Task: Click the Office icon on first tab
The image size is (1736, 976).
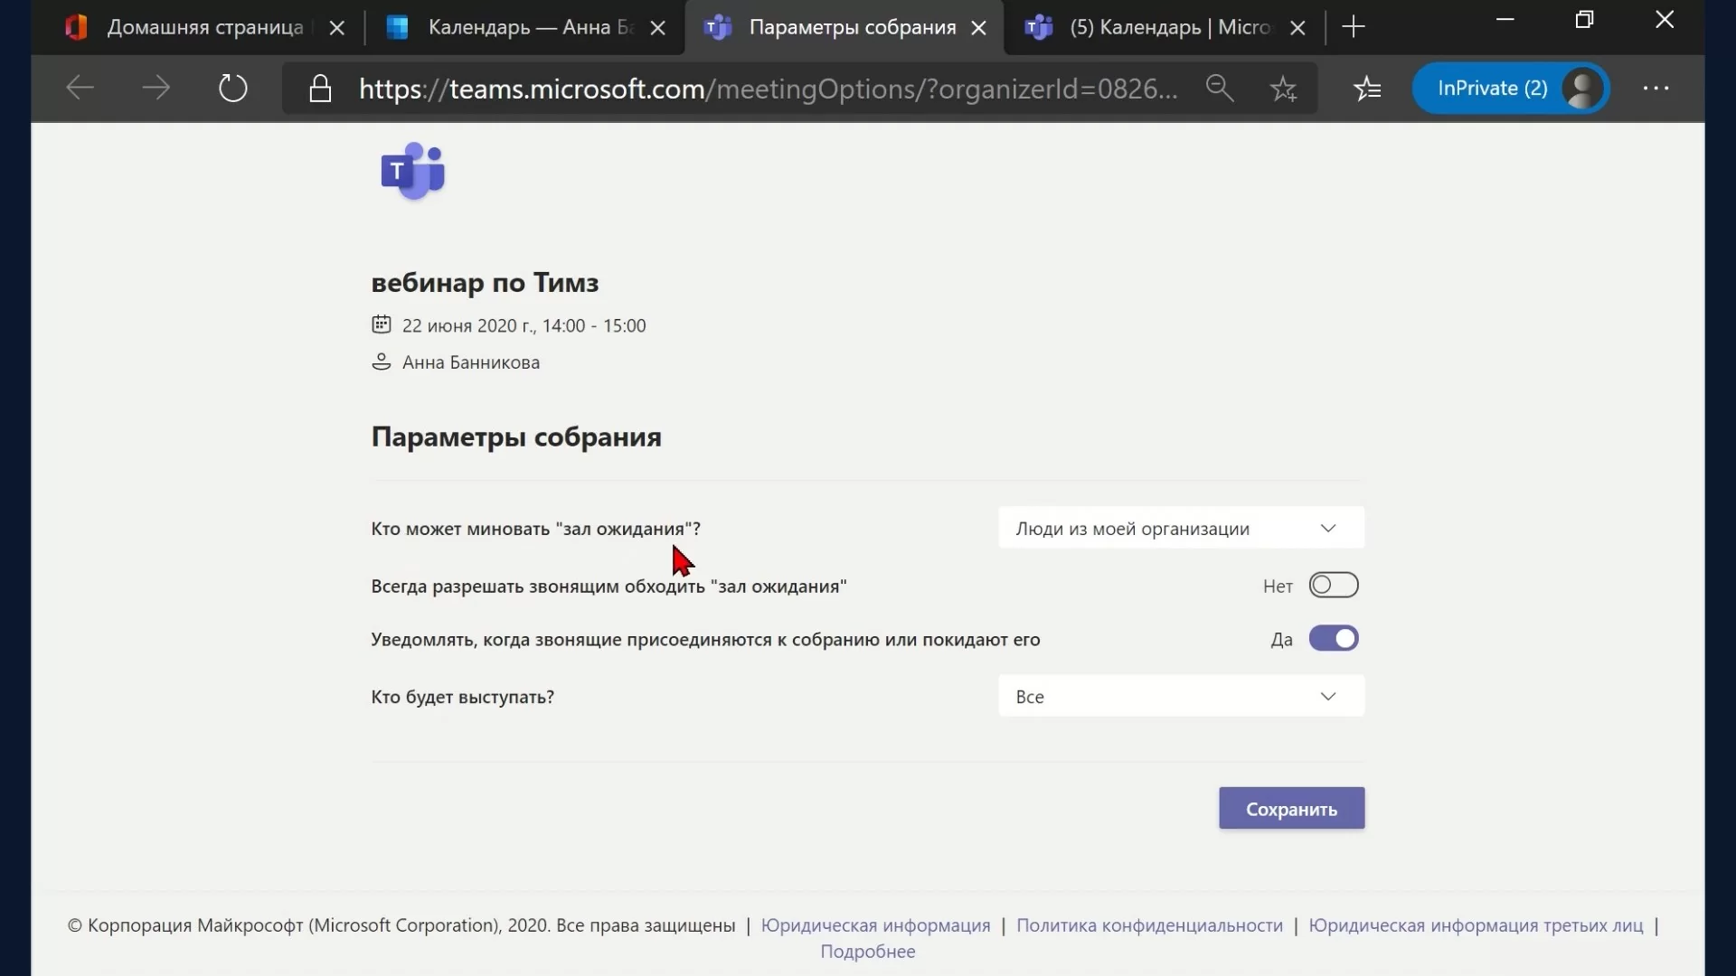Action: pyautogui.click(x=76, y=27)
